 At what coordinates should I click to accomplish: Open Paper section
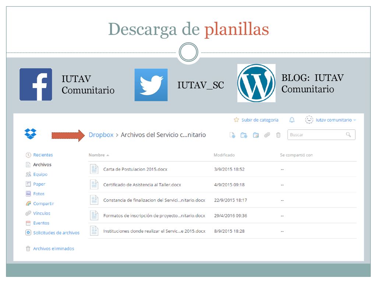[39, 184]
